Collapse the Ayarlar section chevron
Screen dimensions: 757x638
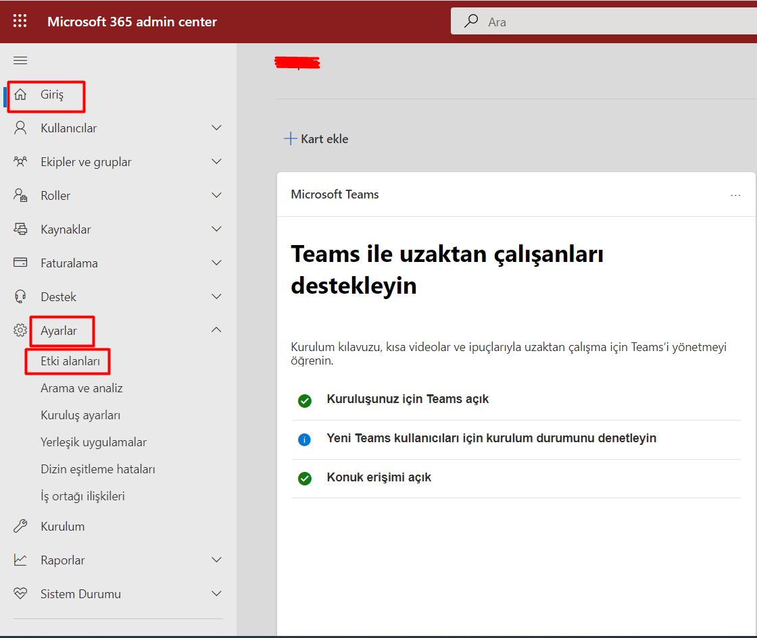pos(217,330)
